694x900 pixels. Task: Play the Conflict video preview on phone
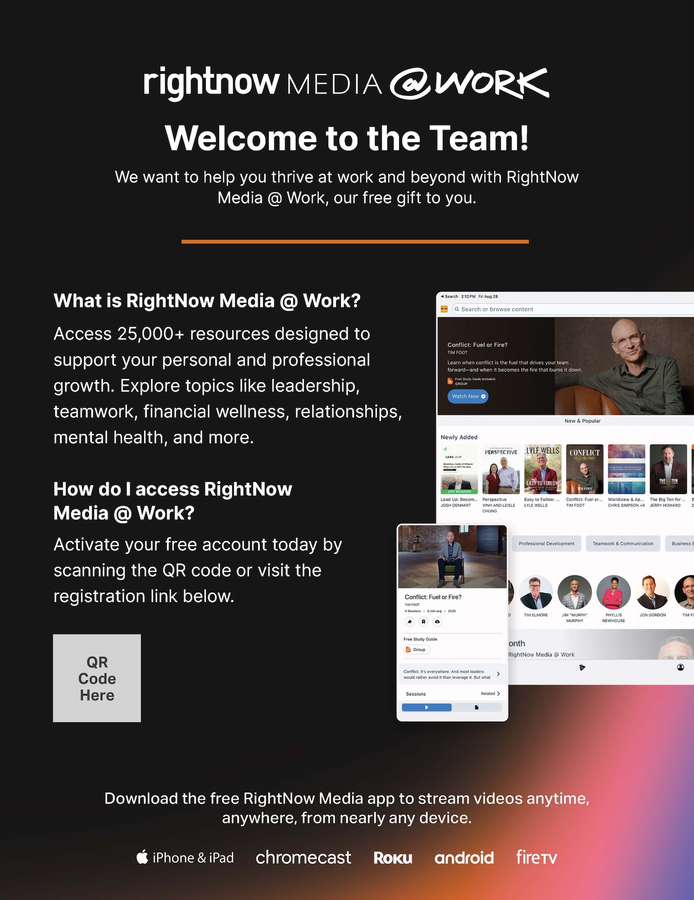point(452,557)
